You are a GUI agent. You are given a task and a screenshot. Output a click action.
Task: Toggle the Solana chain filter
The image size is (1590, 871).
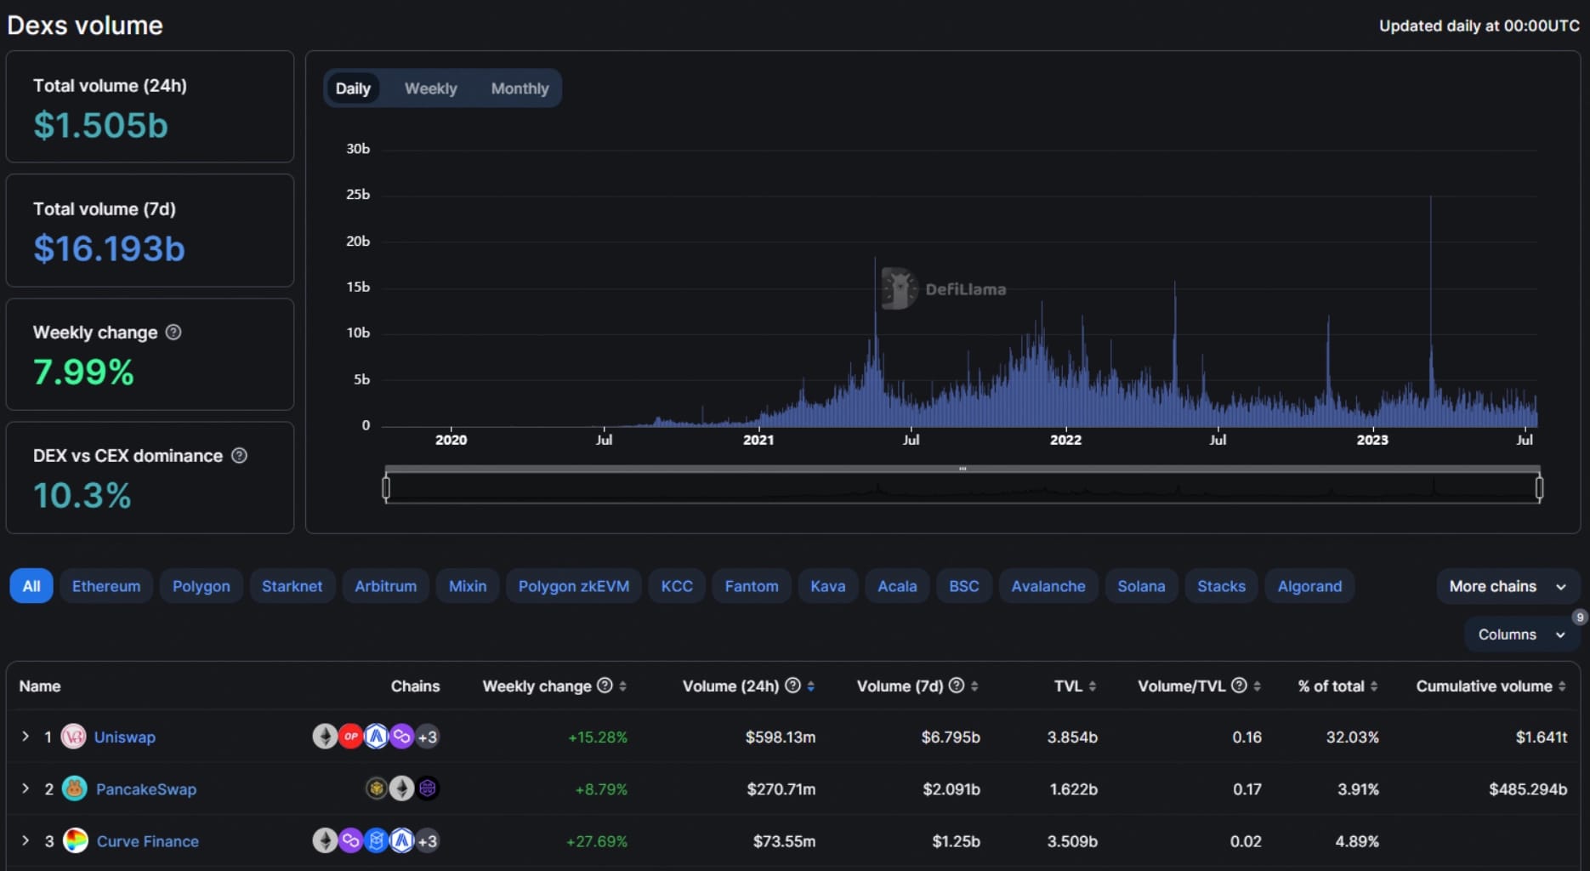[x=1141, y=586]
